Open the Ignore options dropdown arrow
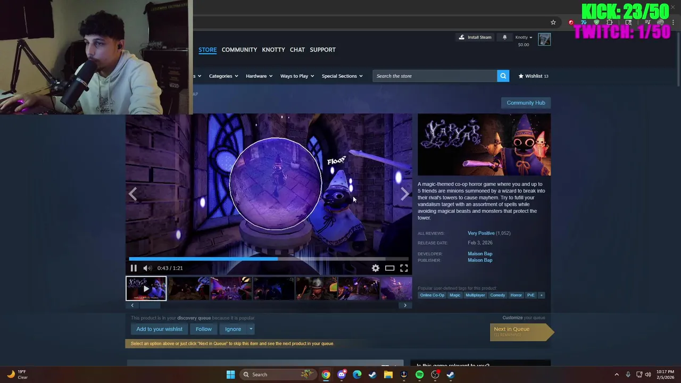 tap(251, 329)
